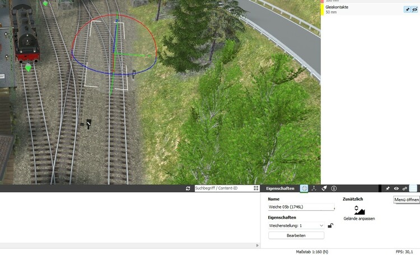The height and width of the screenshot is (255, 420).
Task: Click the horizontal scrollbar right arrow in catalog
Action: [x=258, y=245]
